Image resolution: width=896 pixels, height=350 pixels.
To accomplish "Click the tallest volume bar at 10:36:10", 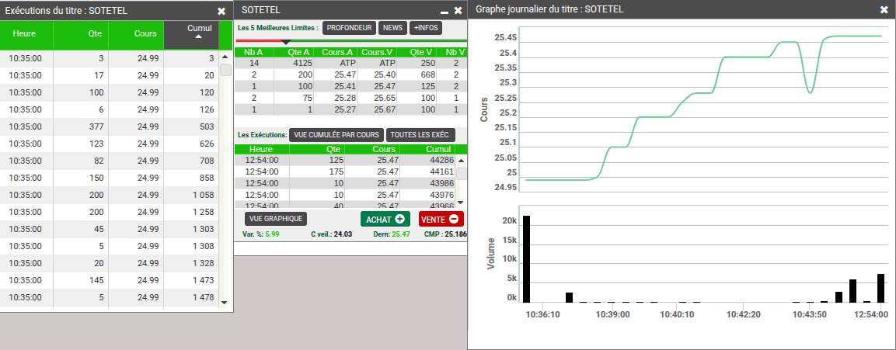I will (526, 258).
